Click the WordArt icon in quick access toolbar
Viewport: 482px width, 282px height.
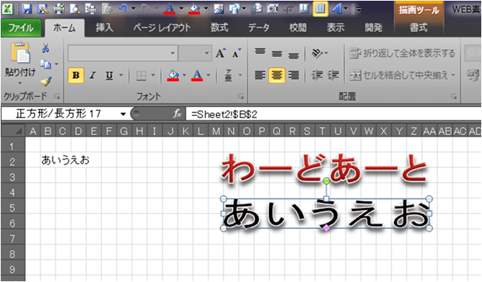click(336, 9)
